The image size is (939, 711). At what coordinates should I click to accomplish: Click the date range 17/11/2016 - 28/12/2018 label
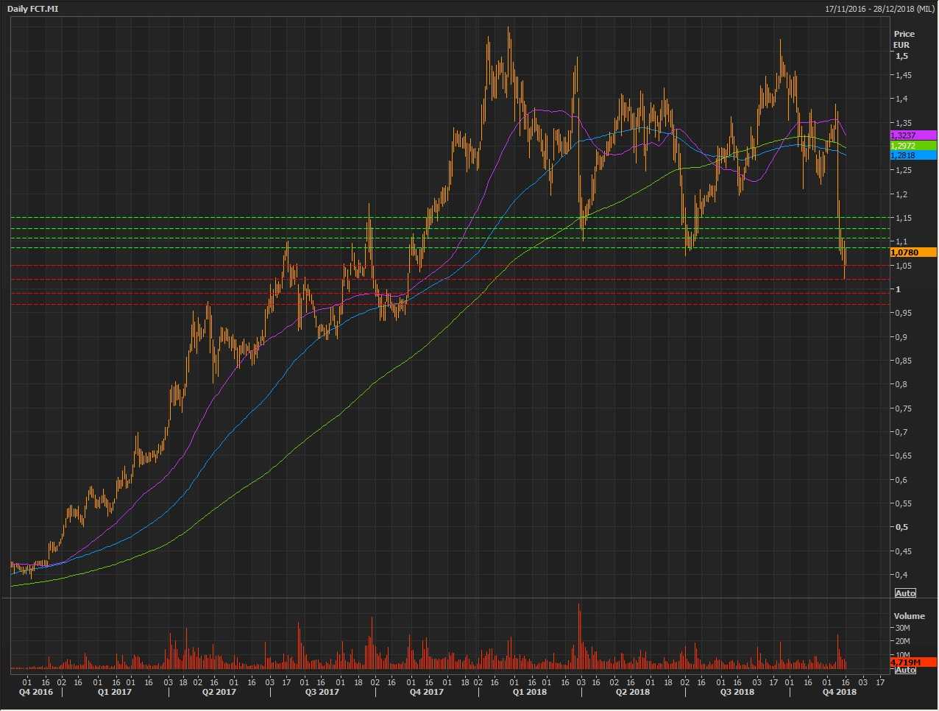click(879, 8)
